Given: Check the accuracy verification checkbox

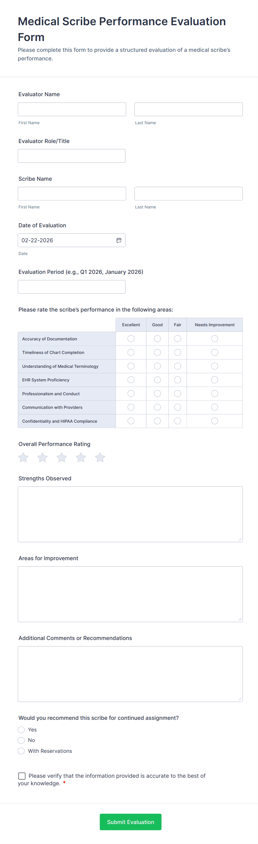Looking at the screenshot, I should point(22,776).
